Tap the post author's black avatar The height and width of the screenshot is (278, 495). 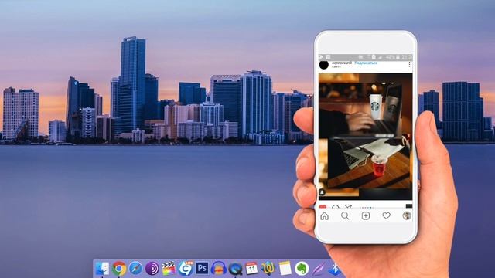pyautogui.click(x=324, y=65)
